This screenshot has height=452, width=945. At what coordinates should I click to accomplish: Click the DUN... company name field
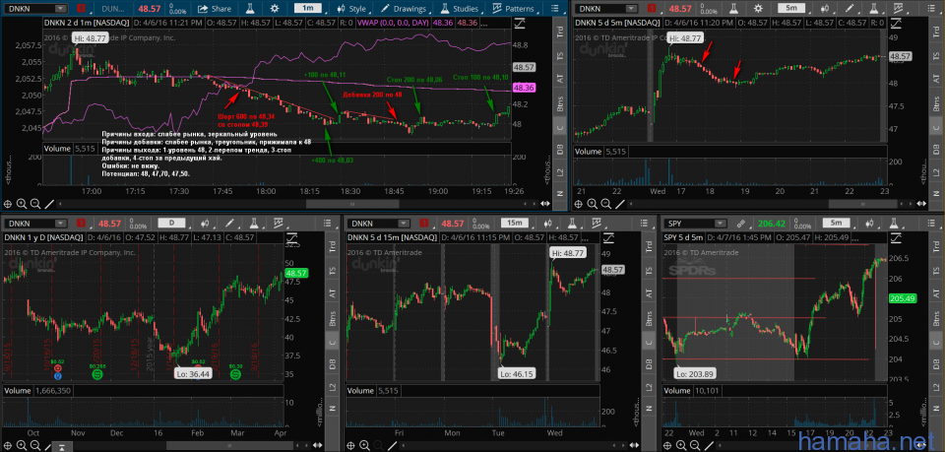click(112, 9)
